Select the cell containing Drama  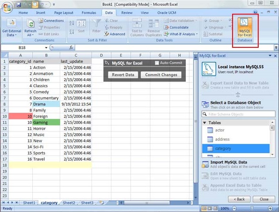[x=46, y=104]
